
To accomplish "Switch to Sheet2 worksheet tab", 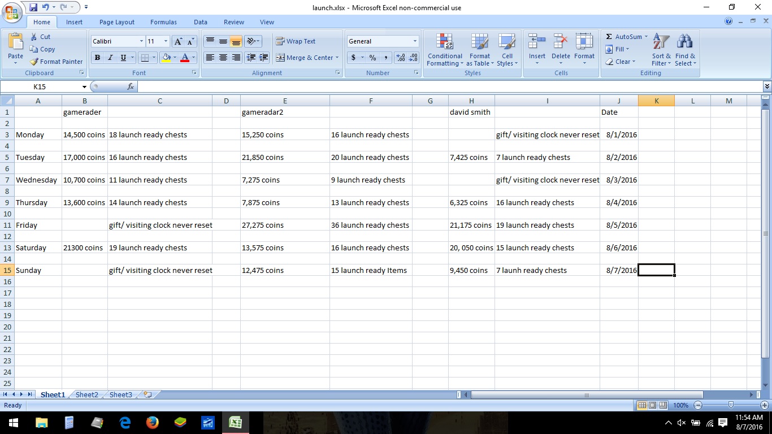I will (87, 394).
